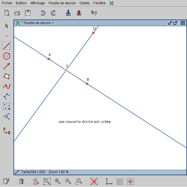Viewport: 187px width, 187px height.
Task: Open the Affichage menu
Action: point(37,3)
